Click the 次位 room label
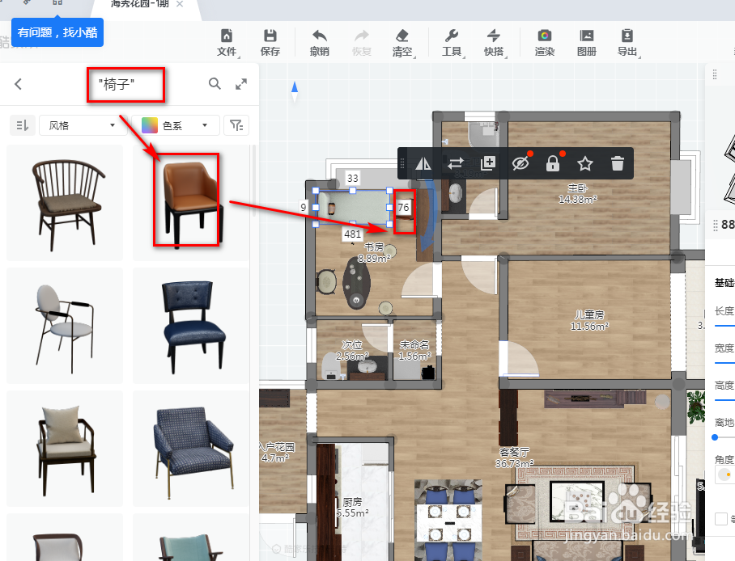The image size is (735, 561). [x=352, y=344]
